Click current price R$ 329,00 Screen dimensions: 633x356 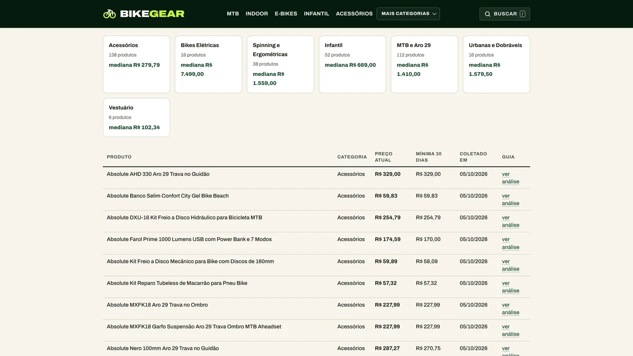(x=388, y=174)
